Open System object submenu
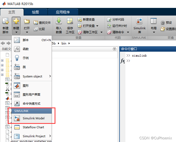This screenshot has height=142, width=176. (32, 76)
